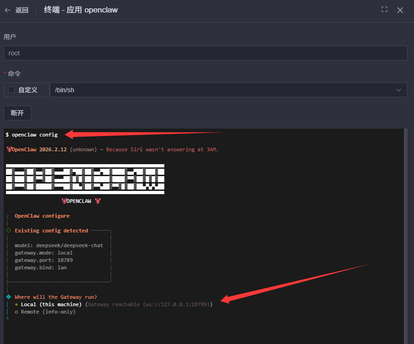Click the "$ openclaw config" command line

click(32, 135)
